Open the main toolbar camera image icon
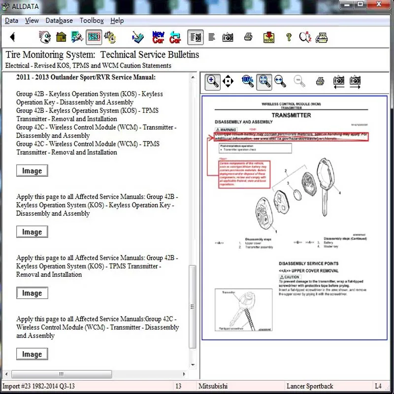The height and width of the screenshot is (394, 394). [228, 37]
